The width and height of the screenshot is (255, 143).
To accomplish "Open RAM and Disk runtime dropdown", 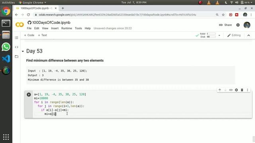I will pos(219,35).
